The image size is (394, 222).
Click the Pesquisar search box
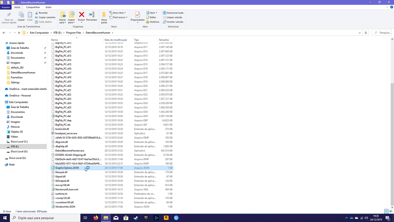(382, 33)
